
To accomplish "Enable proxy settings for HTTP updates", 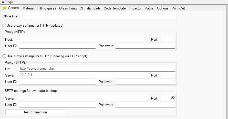I will click(4, 26).
